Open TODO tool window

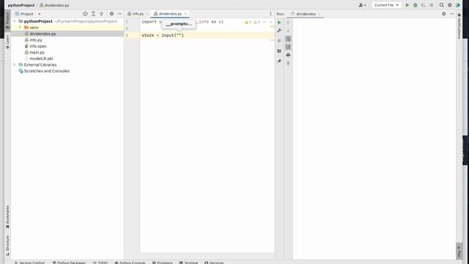(100, 263)
